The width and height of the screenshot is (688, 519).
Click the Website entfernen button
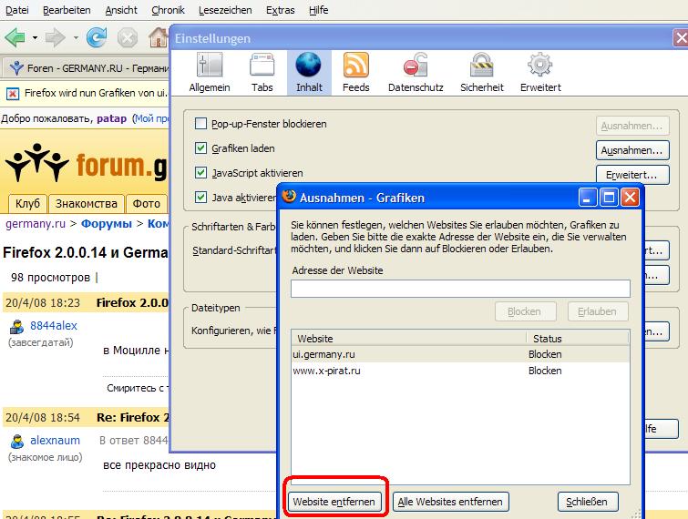(x=334, y=502)
